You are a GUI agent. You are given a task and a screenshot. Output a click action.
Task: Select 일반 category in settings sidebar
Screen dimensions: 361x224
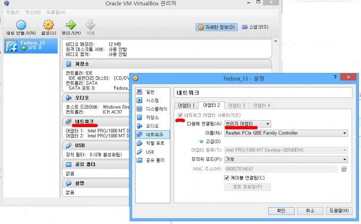point(150,92)
